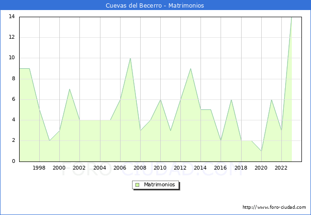The width and height of the screenshot is (311, 215).
Task: Click the y-axis value 6
Action: [13, 99]
